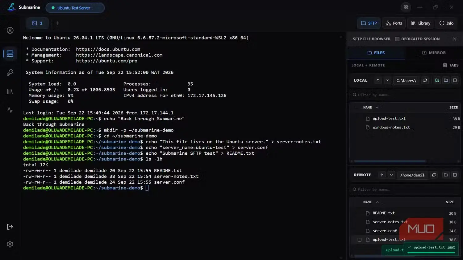Focus the REMOTE filter by name field
463x260 pixels.
[x=405, y=189]
